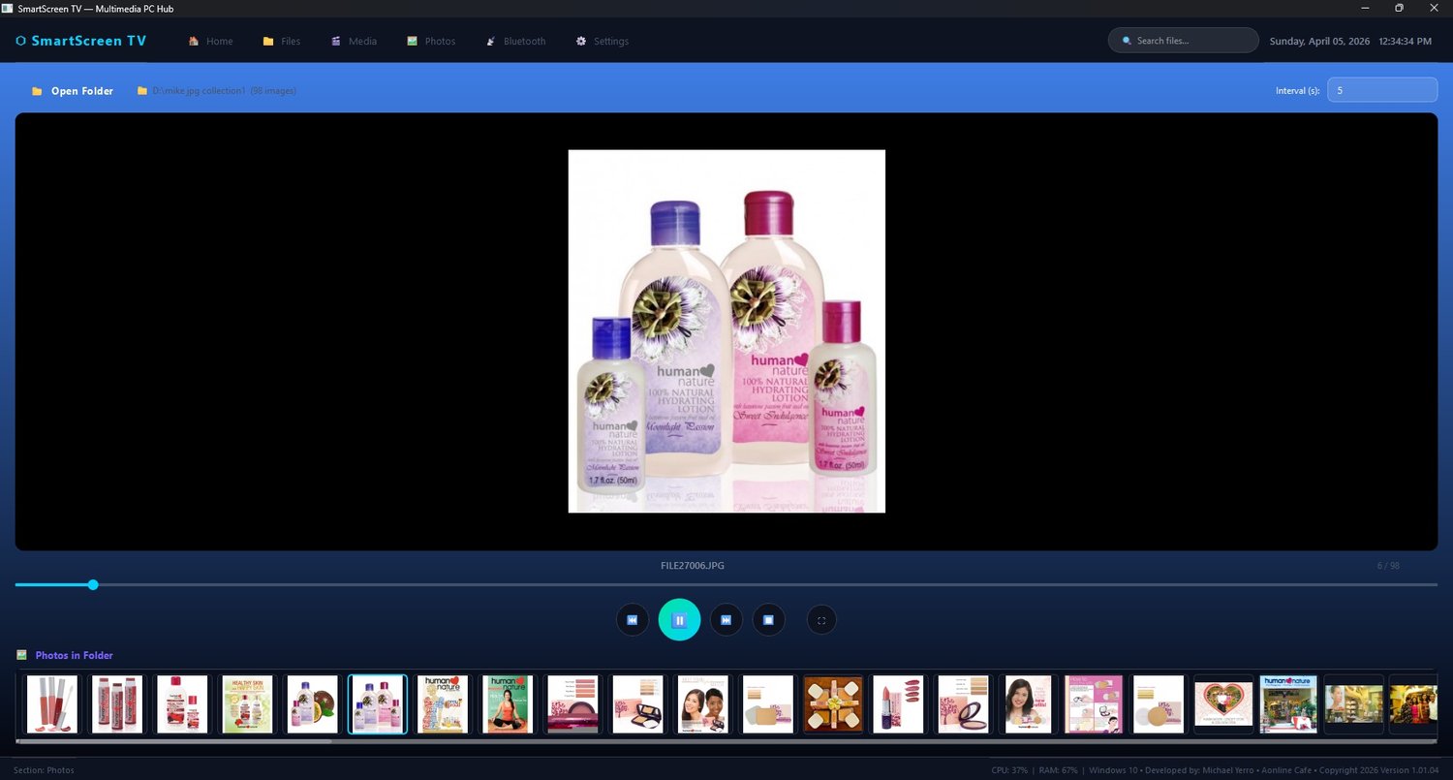Open the Home section
Screen dimensions: 1453x780
tap(211, 41)
